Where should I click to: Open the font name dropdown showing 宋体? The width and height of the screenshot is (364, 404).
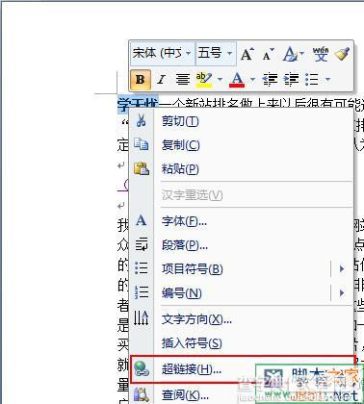click(163, 53)
